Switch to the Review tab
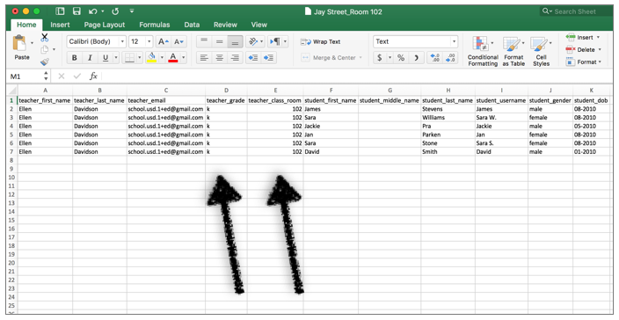The height and width of the screenshot is (320, 619). coord(225,25)
